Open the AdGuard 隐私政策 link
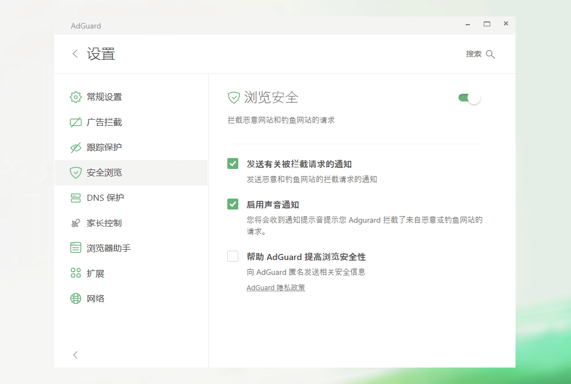The width and height of the screenshot is (571, 384). [x=275, y=287]
